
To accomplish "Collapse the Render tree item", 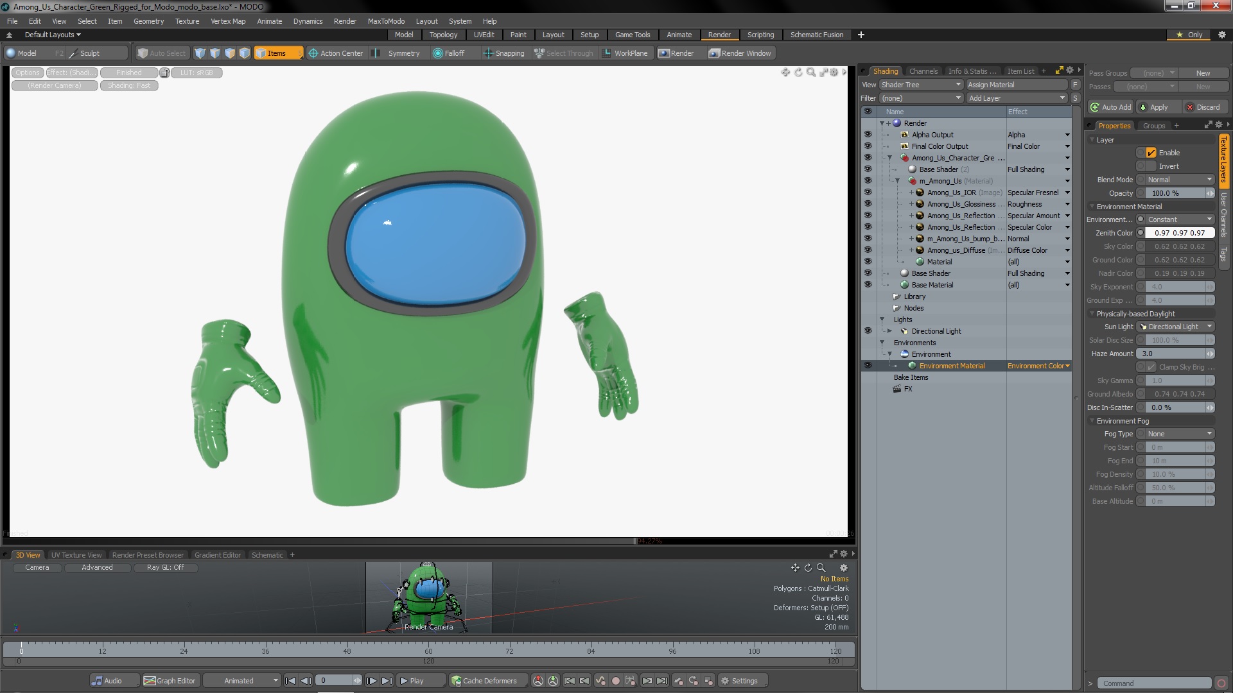I will click(882, 123).
